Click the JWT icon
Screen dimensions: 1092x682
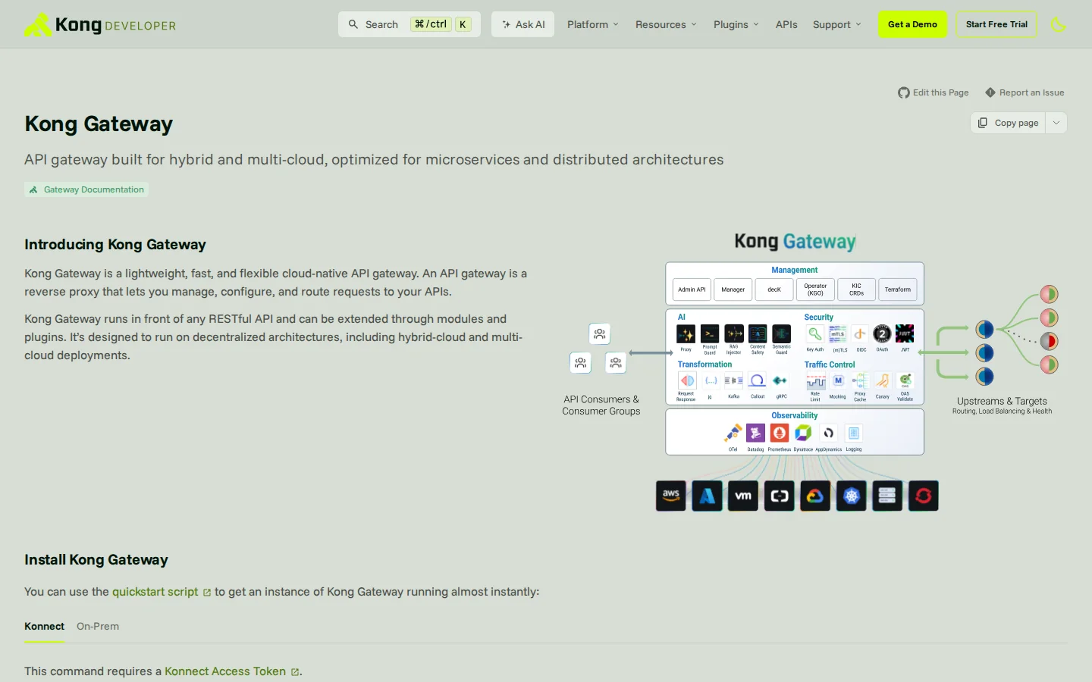905,334
